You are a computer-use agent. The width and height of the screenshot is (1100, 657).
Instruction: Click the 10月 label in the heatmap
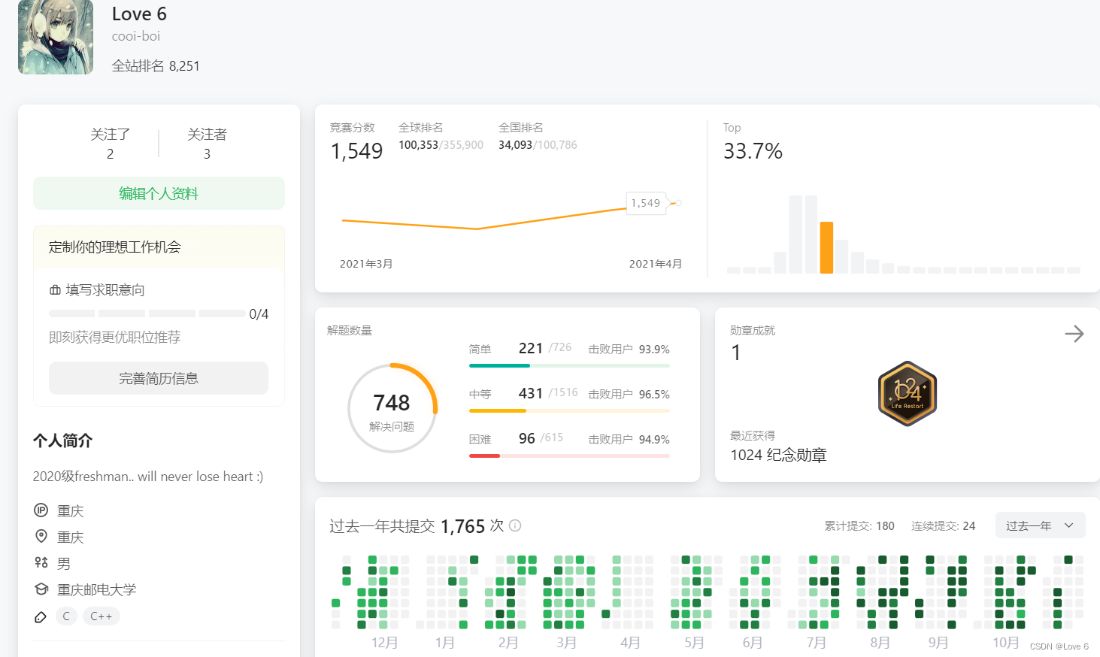pos(1006,643)
